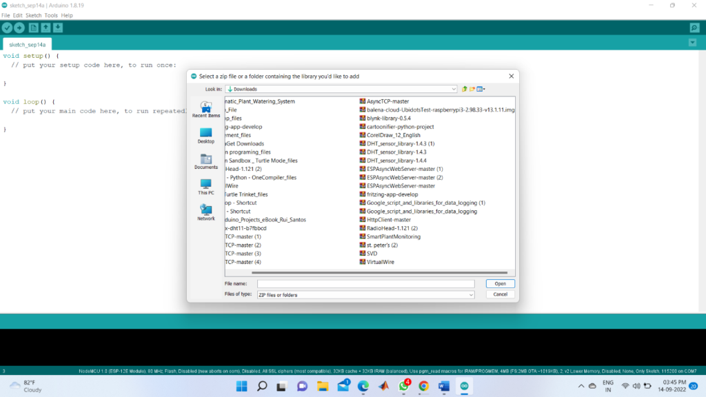The width and height of the screenshot is (706, 397).
Task: Select the fritzing-app-develop zip file
Action: coord(389,194)
